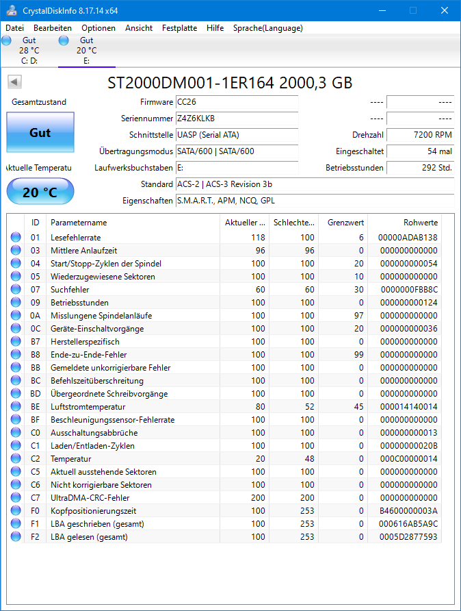
Task: Open the Bearbeiten menu
Action: 53,28
